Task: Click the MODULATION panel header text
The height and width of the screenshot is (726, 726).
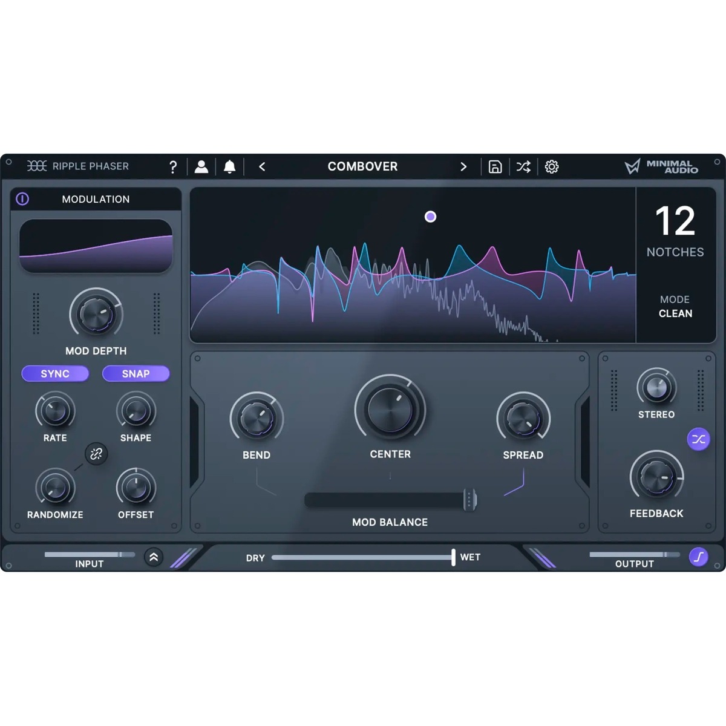Action: pos(96,199)
